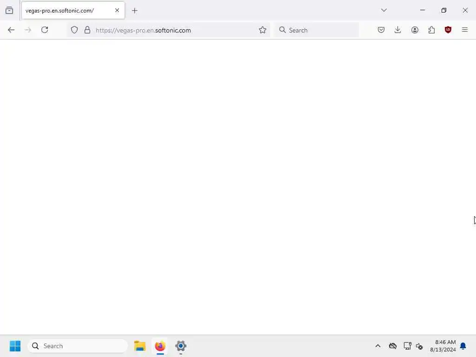Restore down the Firefox window
476x357 pixels.
(444, 10)
